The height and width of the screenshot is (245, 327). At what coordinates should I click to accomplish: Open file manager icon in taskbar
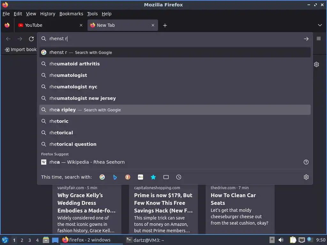click(x=46, y=240)
